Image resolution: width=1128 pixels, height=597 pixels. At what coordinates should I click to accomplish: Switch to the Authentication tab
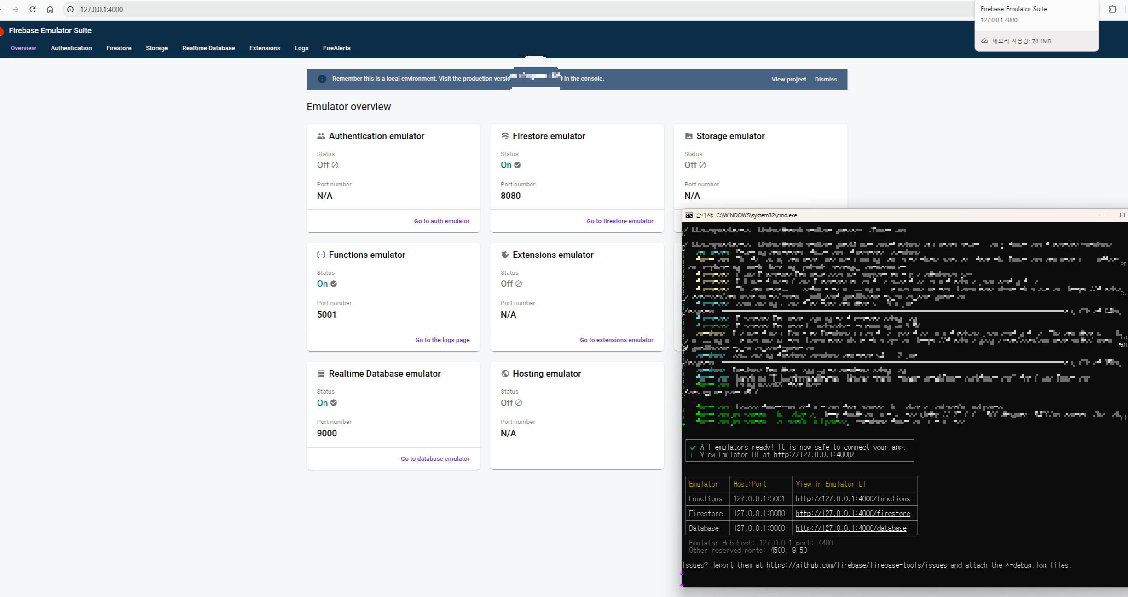[x=71, y=48]
